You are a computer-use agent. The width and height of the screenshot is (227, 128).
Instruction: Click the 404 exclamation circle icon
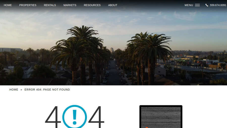[75, 117]
